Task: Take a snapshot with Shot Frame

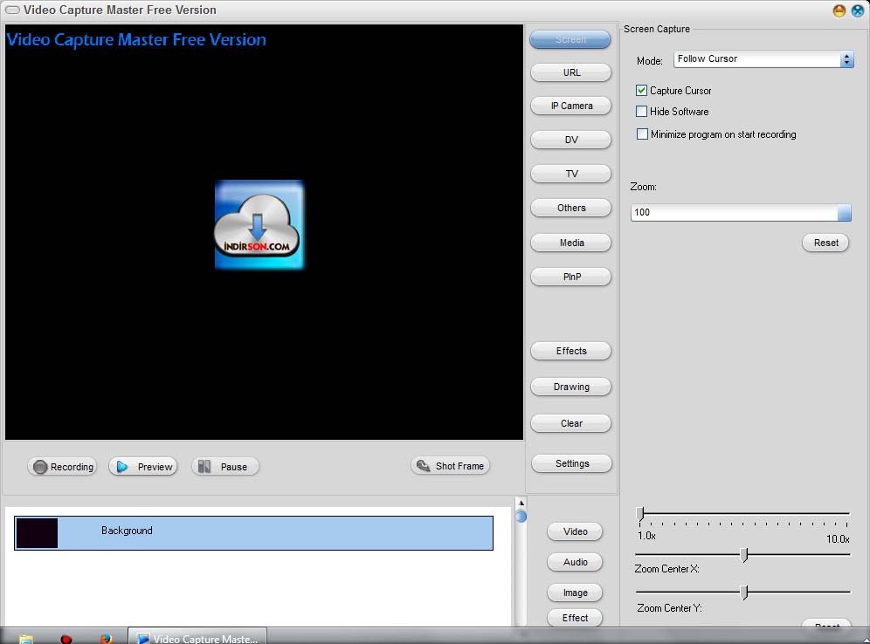Action: coord(450,466)
